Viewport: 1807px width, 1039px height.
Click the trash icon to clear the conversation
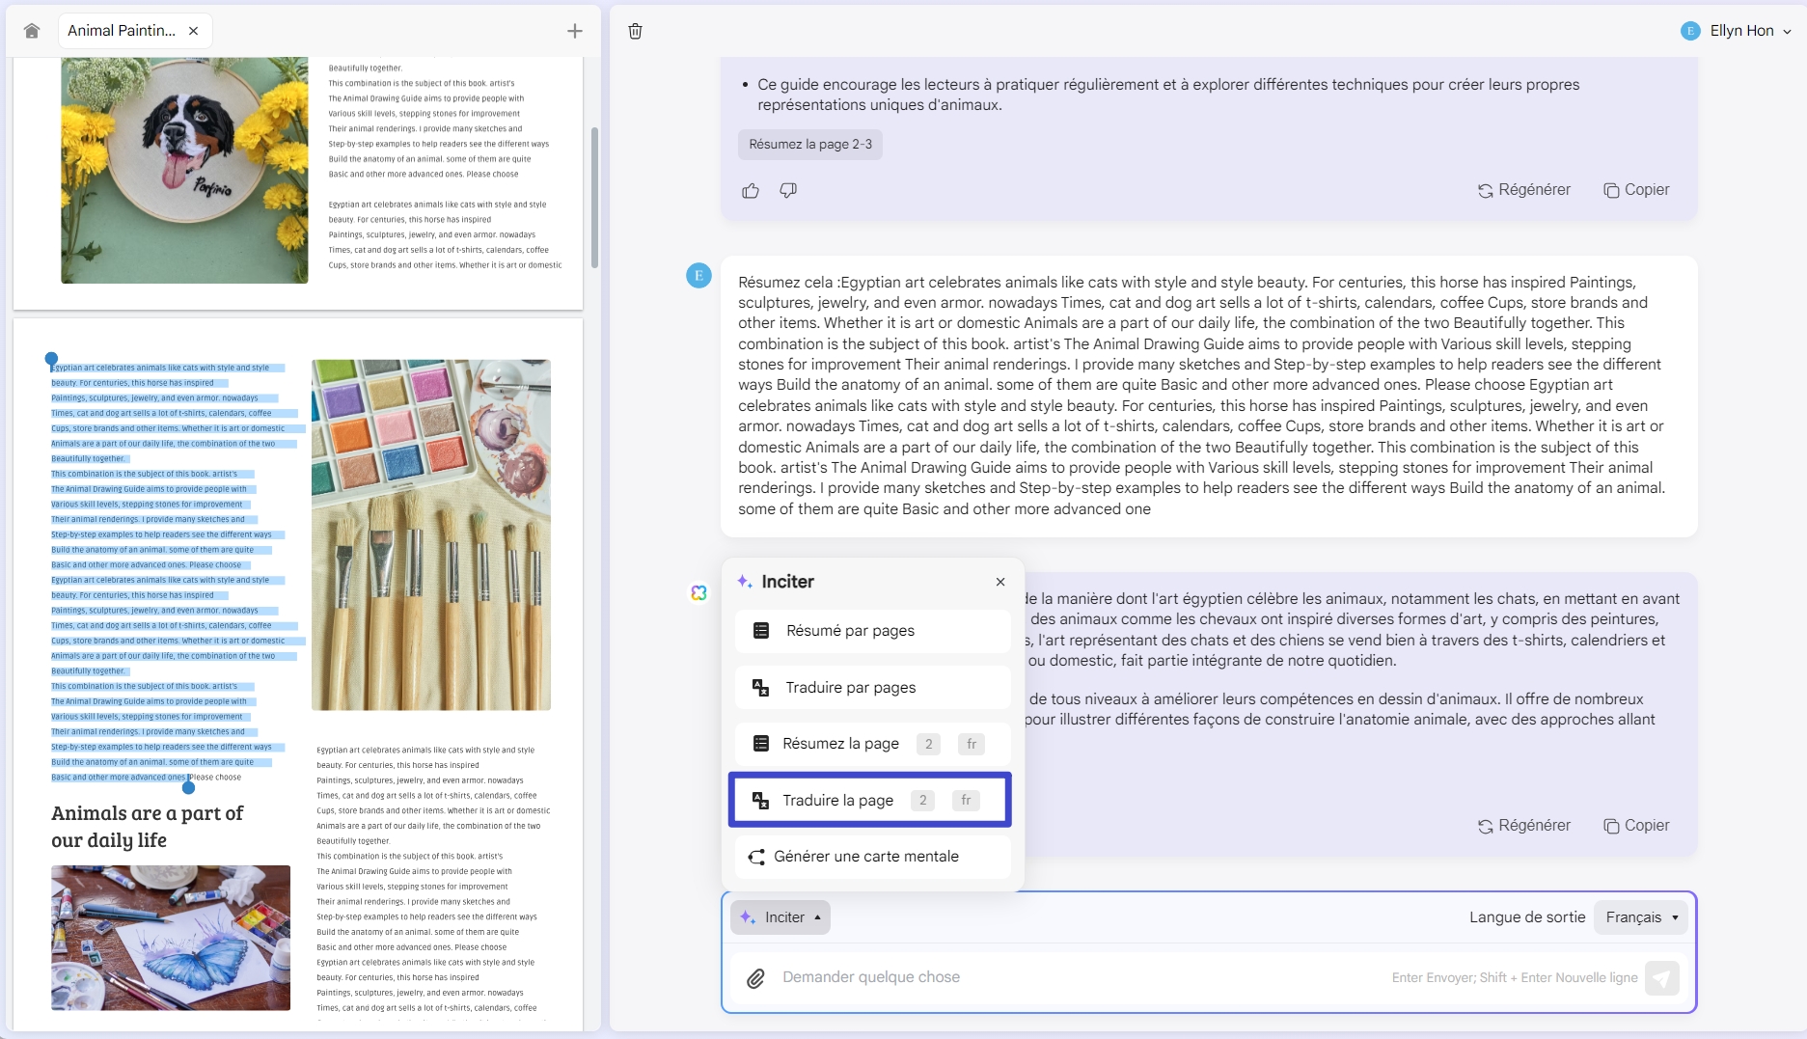(636, 31)
